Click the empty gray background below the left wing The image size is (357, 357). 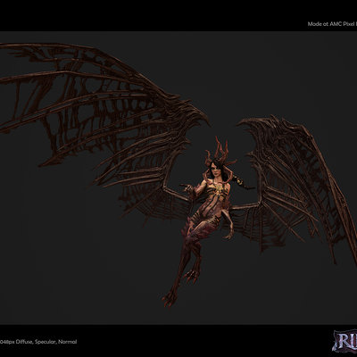tap(74, 253)
